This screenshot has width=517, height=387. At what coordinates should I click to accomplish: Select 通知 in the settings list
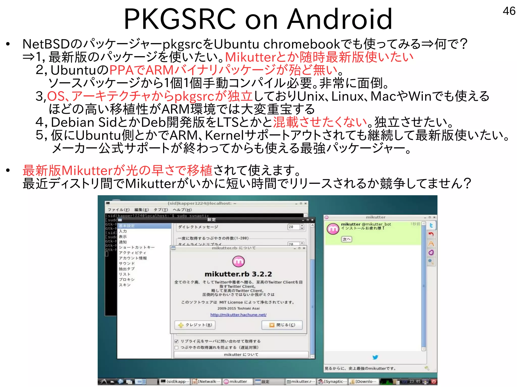(x=144, y=242)
